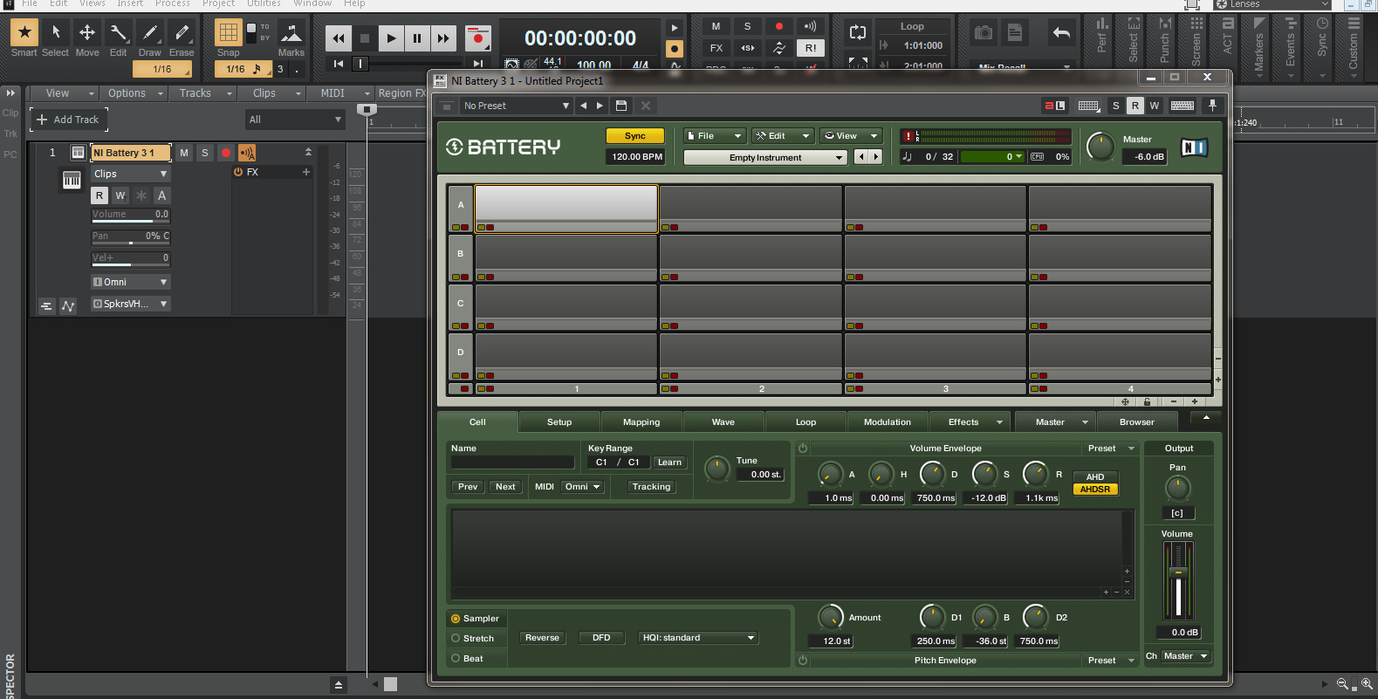Click the Marks metronome icon

291,34
